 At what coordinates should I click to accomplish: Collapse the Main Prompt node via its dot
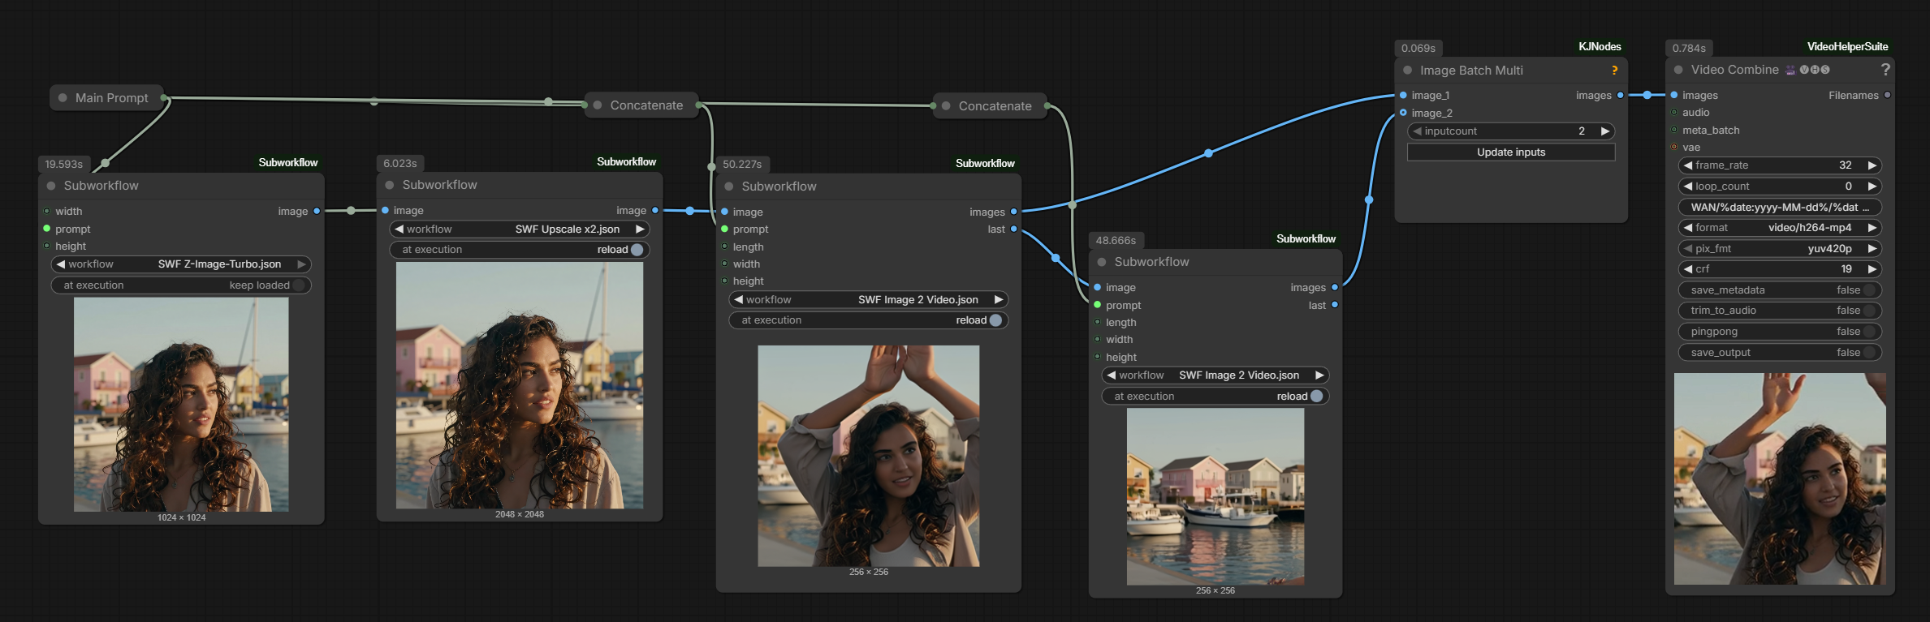click(63, 97)
